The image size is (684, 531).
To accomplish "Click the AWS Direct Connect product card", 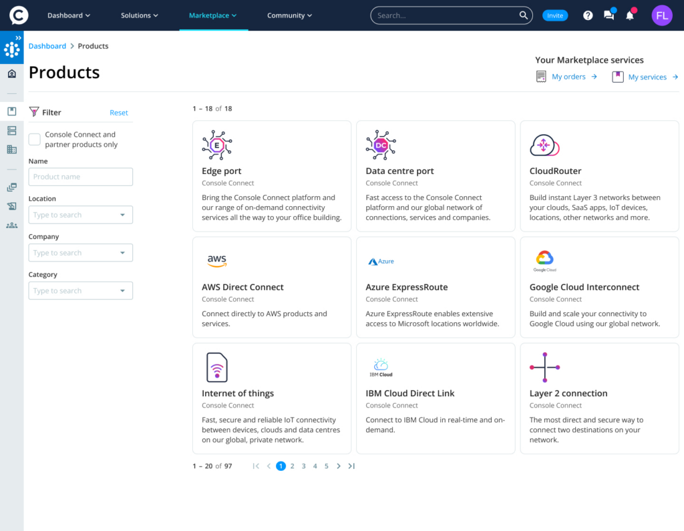I will coord(271,287).
